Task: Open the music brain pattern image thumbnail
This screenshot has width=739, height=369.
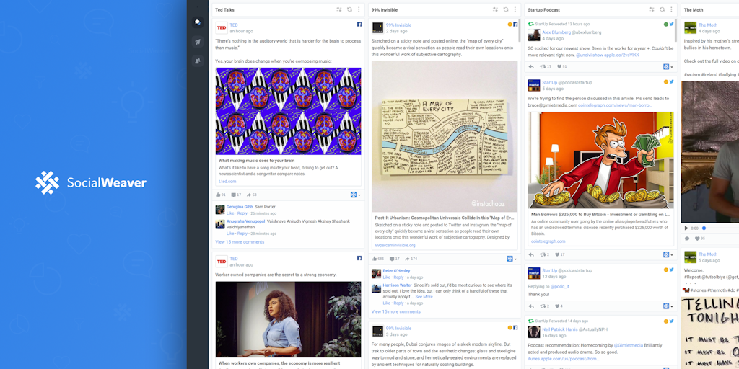Action: (289, 111)
